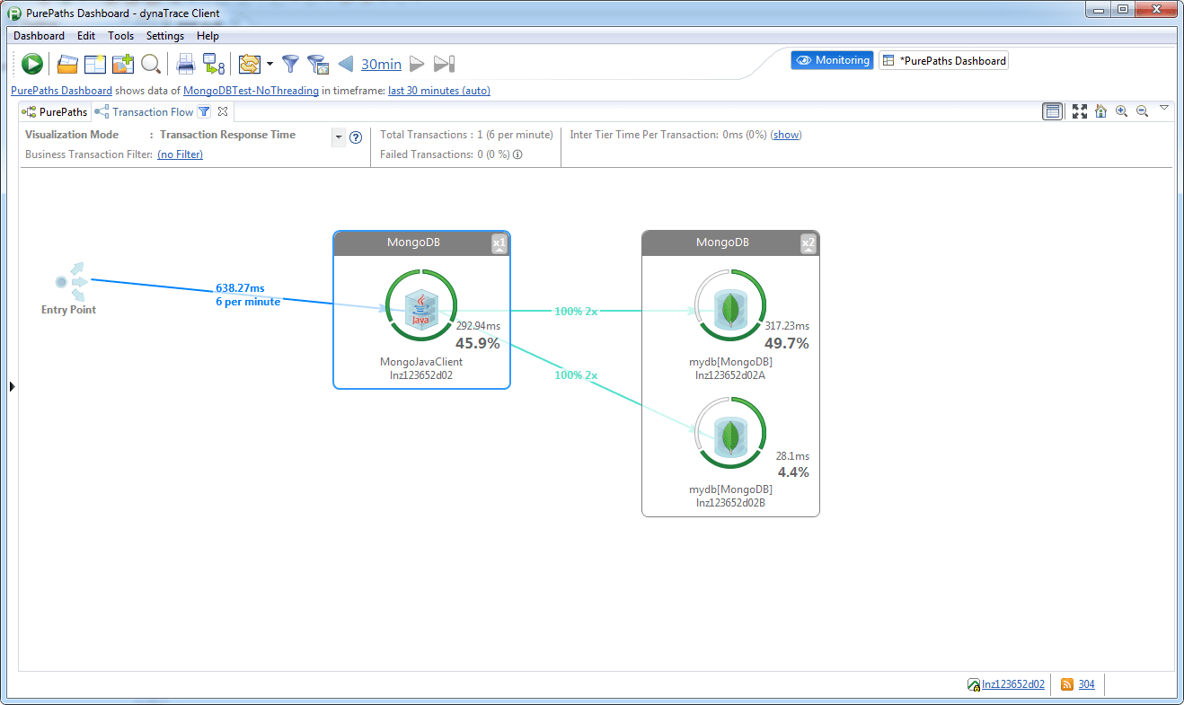The width and height of the screenshot is (1184, 705).
Task: Click the green Start/Run toolbar icon
Action: tap(32, 64)
